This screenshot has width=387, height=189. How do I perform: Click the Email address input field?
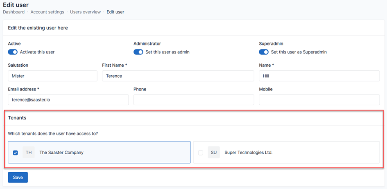[68, 100]
